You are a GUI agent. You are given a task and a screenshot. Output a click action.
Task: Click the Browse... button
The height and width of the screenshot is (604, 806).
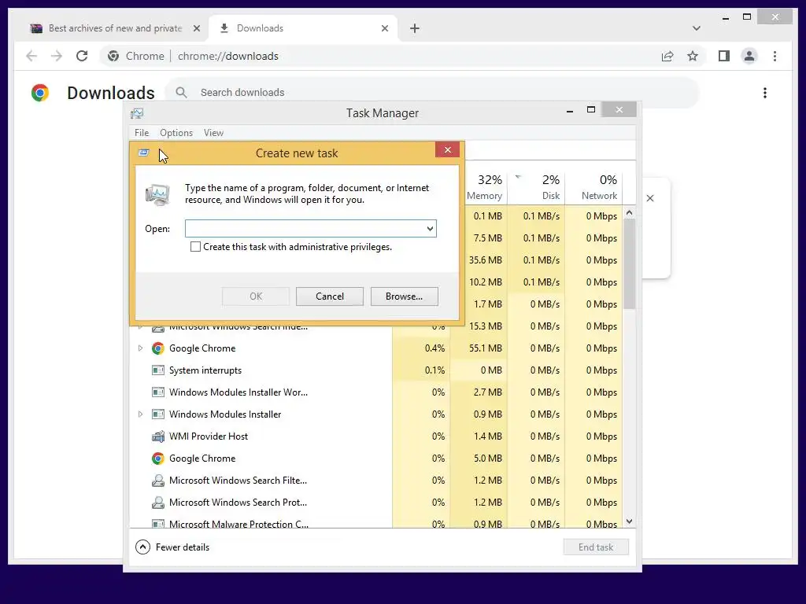coord(404,296)
